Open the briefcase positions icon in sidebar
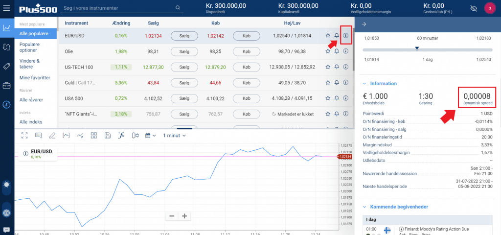 (7, 86)
